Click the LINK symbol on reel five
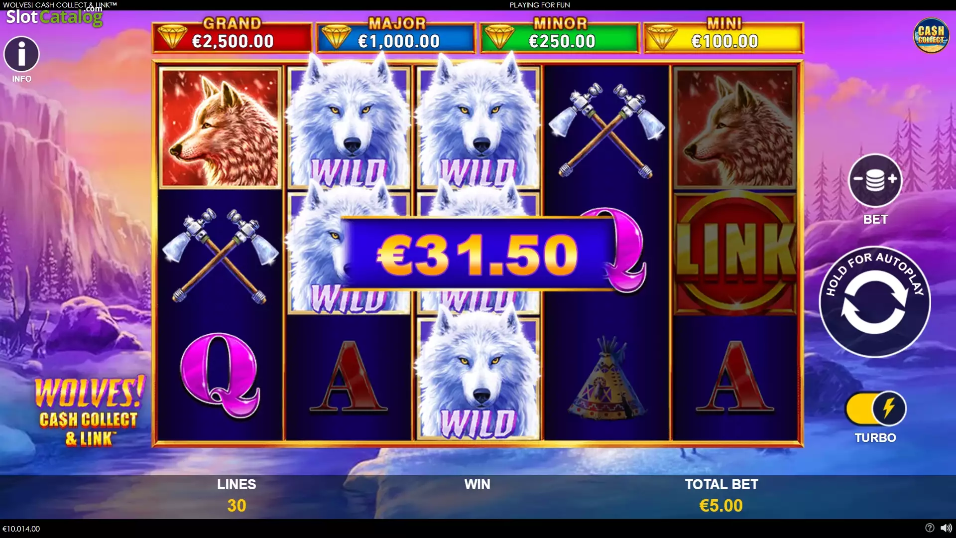This screenshot has height=538, width=956. tap(735, 253)
